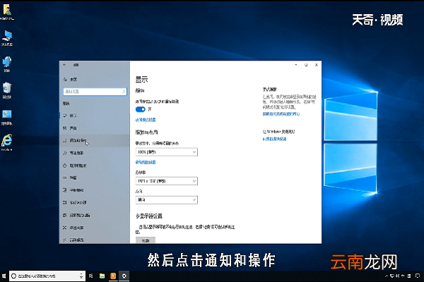Open Storage (存储) settings

click(95, 178)
